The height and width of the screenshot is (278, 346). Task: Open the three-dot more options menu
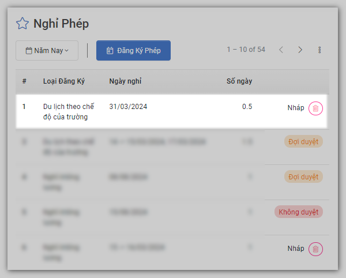(319, 50)
